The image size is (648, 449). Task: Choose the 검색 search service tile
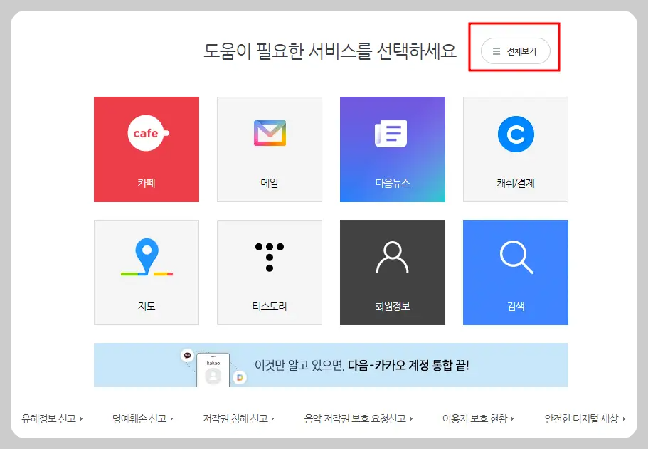coord(516,273)
